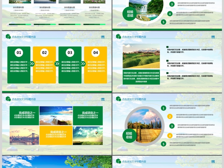Select the city bridge photo thumbnail
This screenshot has width=224, height=168.
coord(24,135)
